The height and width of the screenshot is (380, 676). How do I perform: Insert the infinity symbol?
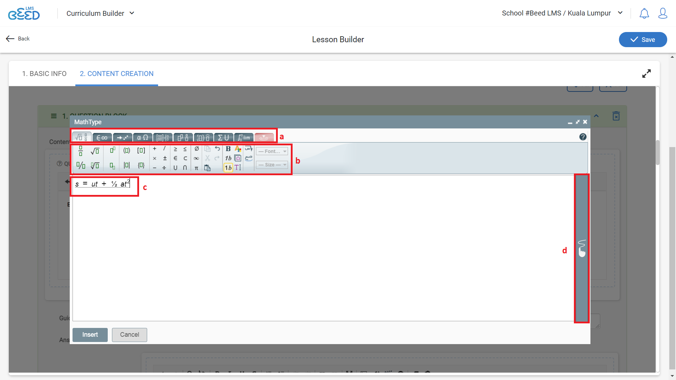(196, 158)
